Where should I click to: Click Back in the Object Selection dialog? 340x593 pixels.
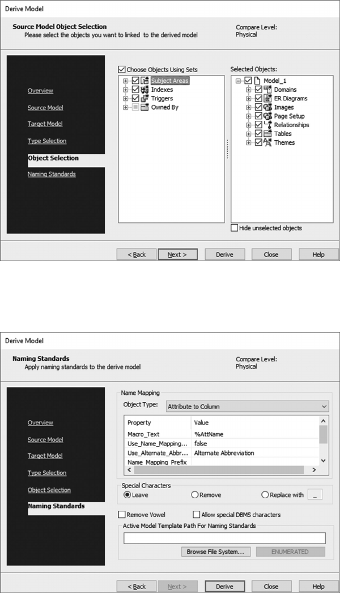point(137,255)
